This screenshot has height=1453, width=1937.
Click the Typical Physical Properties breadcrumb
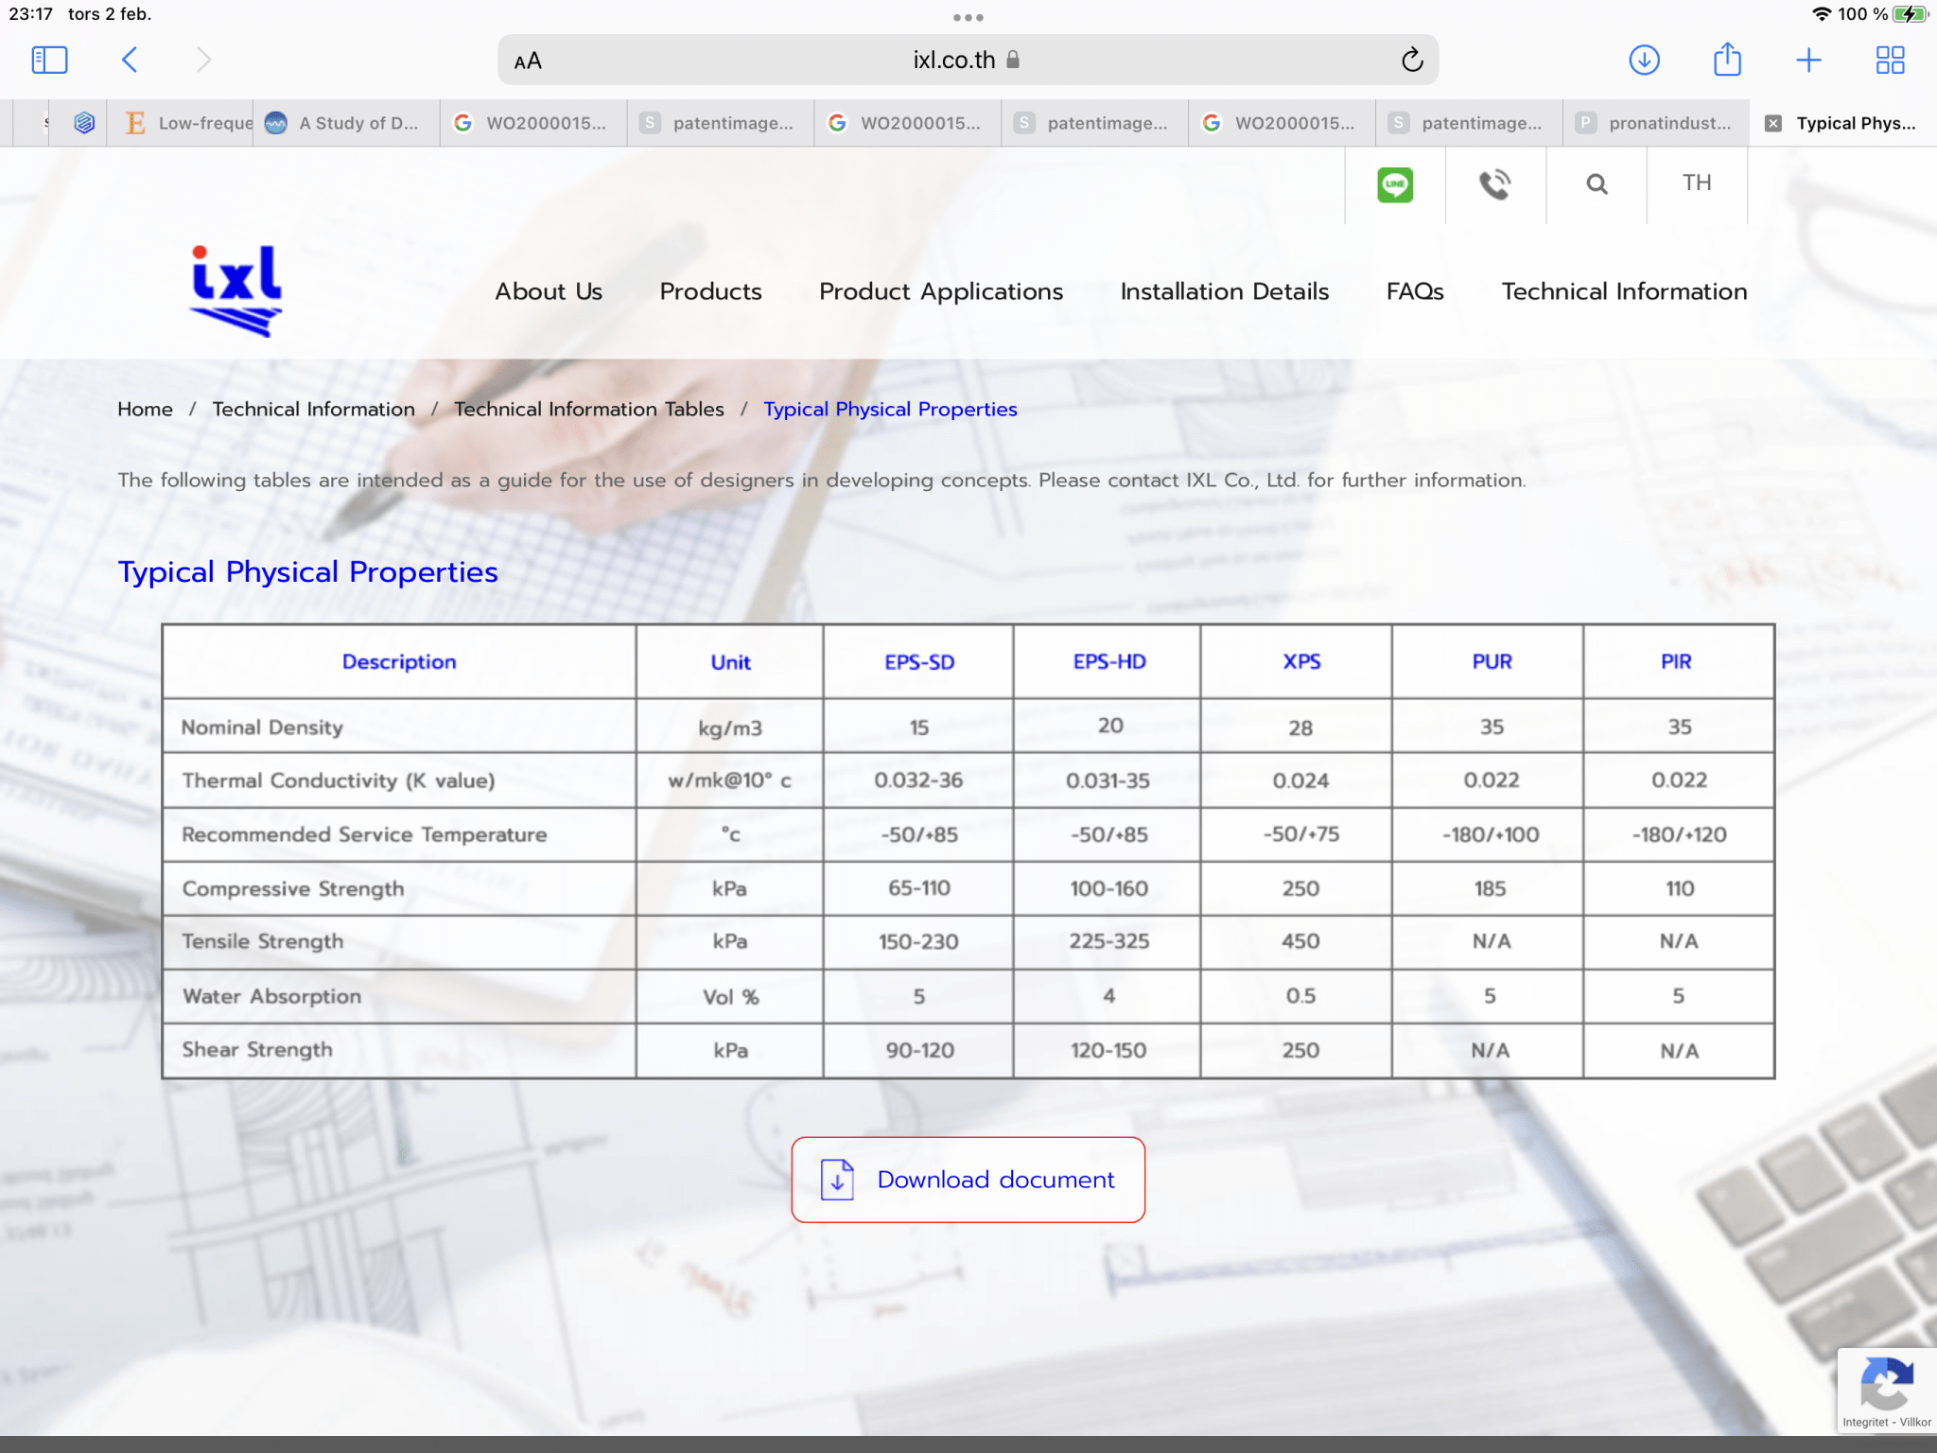click(890, 410)
